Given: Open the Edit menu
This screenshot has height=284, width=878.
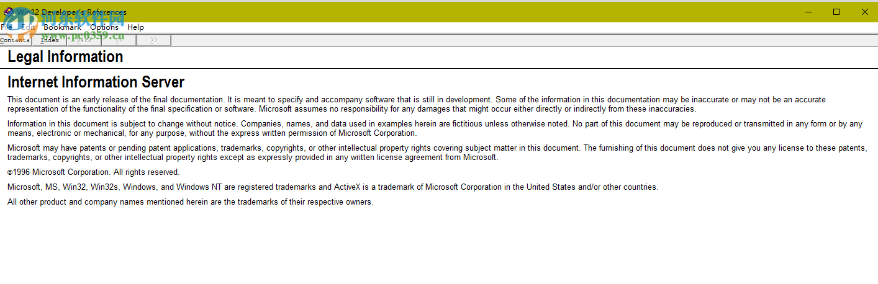Looking at the screenshot, I should tap(29, 27).
